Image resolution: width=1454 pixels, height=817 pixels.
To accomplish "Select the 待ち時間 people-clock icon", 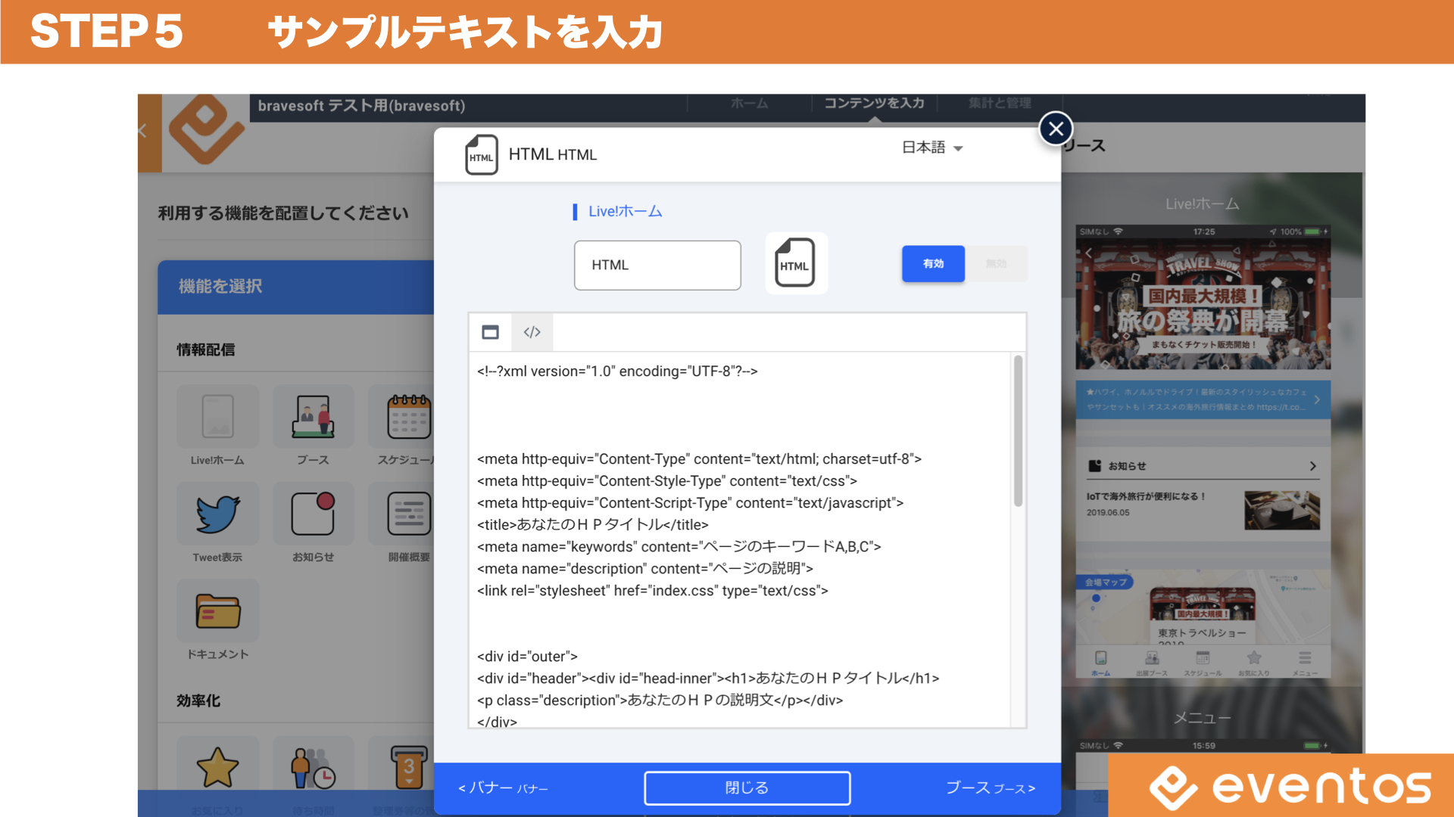I will pyautogui.click(x=314, y=767).
